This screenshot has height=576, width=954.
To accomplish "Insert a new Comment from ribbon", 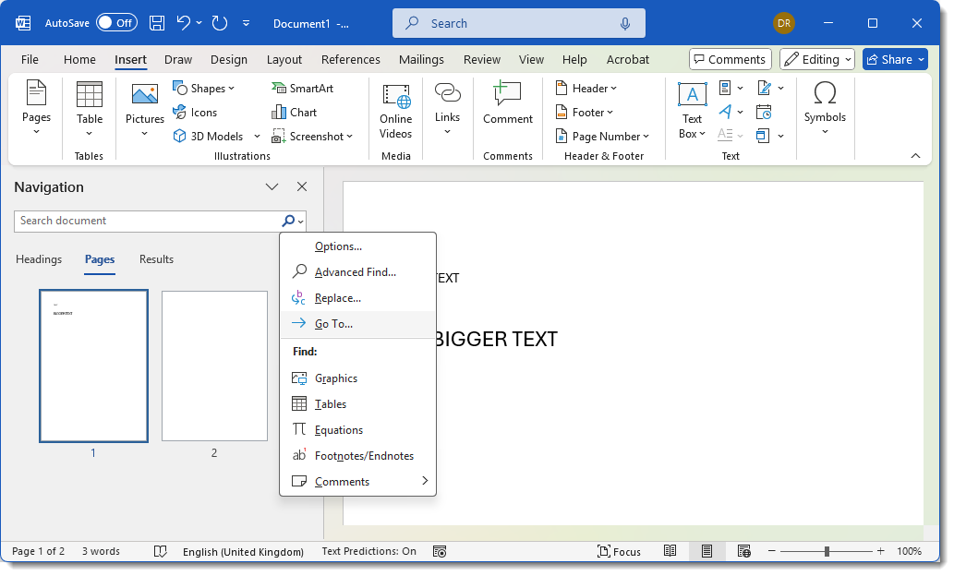I will [x=507, y=103].
